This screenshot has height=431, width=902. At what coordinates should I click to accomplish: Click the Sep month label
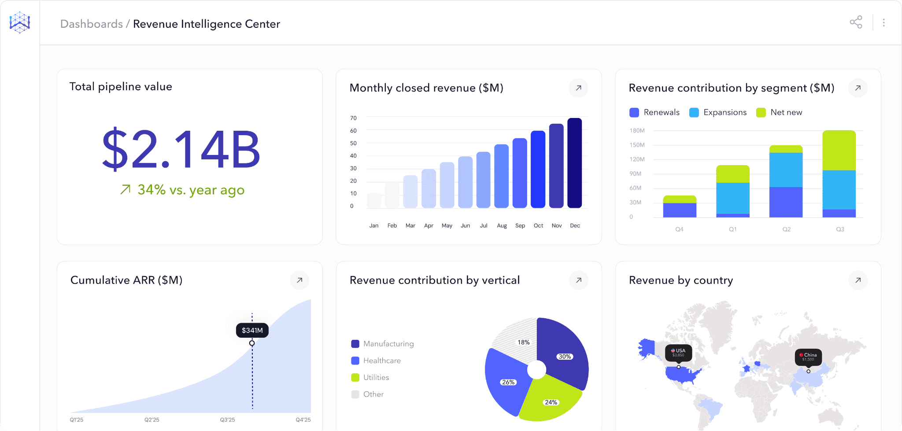point(520,226)
